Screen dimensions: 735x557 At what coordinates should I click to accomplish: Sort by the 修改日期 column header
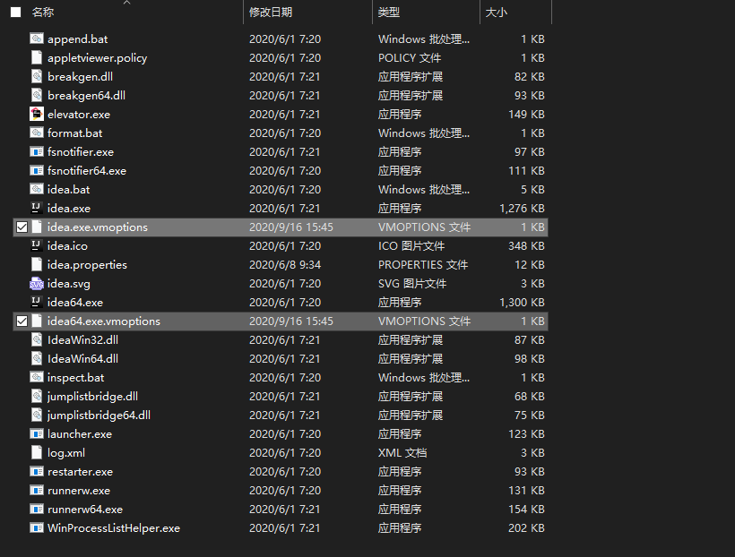(x=271, y=13)
